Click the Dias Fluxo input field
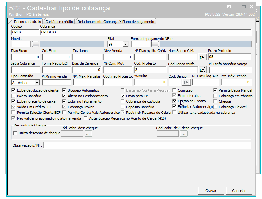Screen dimensions: 262x199 pos(25,57)
